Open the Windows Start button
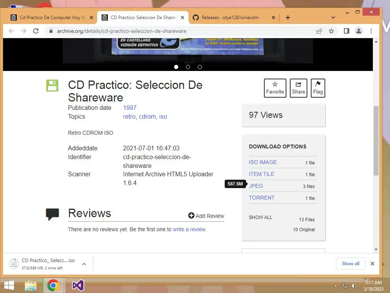This screenshot has width=390, height=293. [9, 285]
